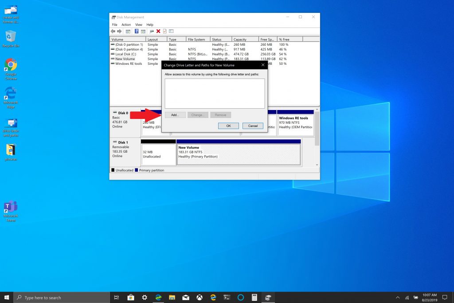Open Microsoft Store from taskbar
This screenshot has width=454, height=303.
coord(130,297)
